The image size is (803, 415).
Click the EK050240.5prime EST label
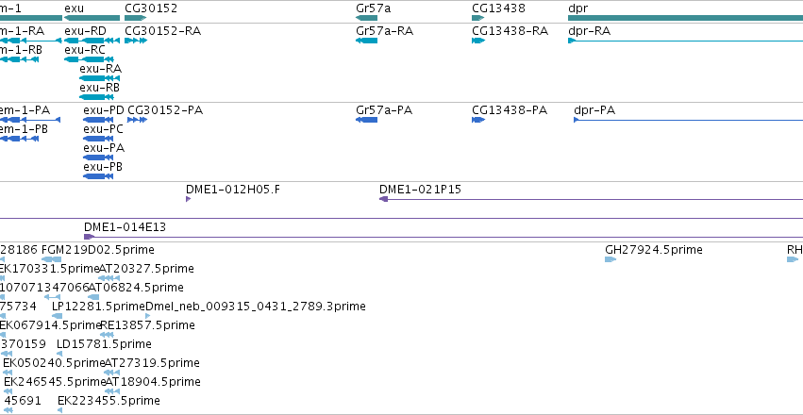pyautogui.click(x=54, y=363)
